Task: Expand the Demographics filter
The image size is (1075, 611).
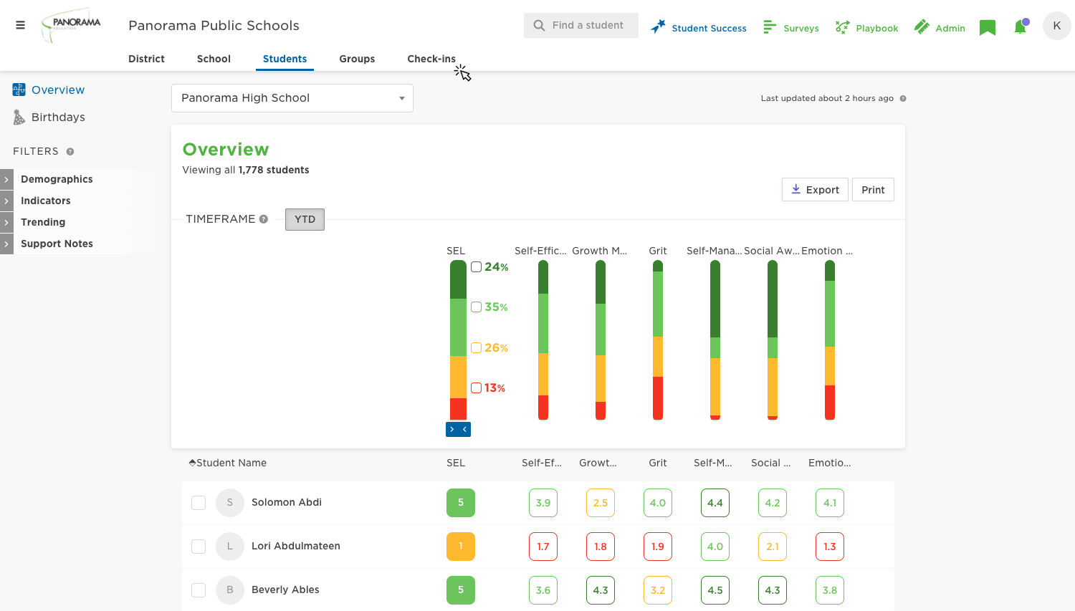Action: 6,179
